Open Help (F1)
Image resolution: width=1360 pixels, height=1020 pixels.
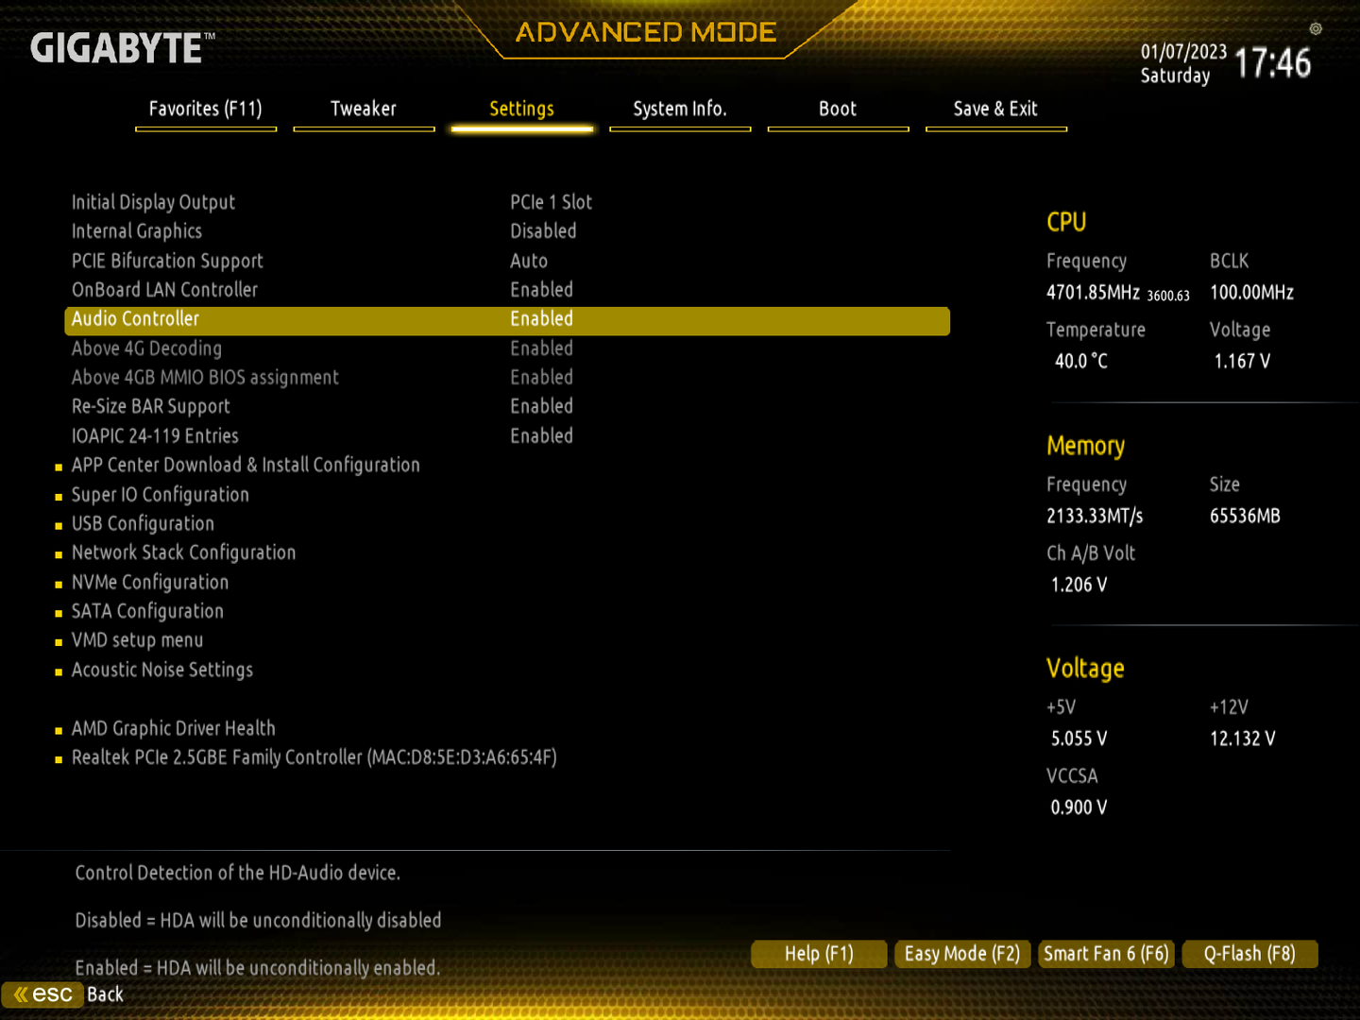click(819, 954)
